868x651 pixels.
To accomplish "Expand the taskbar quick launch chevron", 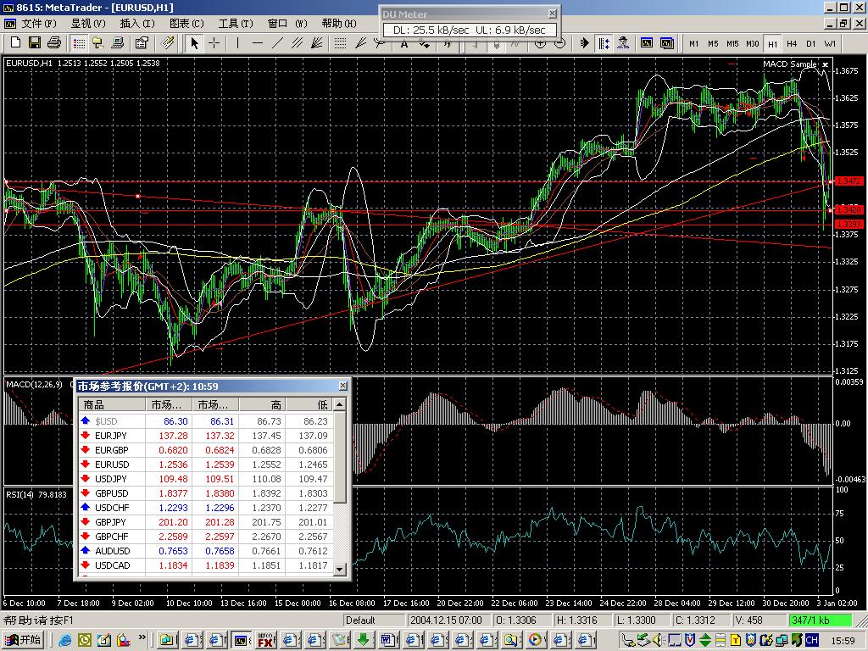I will (x=142, y=637).
